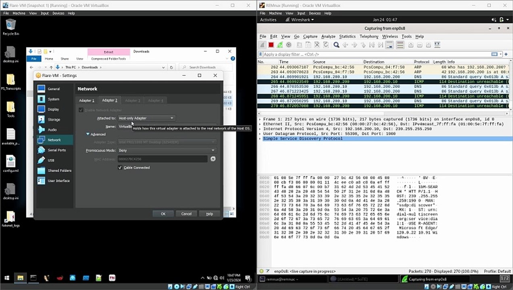The image size is (513, 290).
Task: Open the Wireshark Capture menu
Action: point(310,36)
